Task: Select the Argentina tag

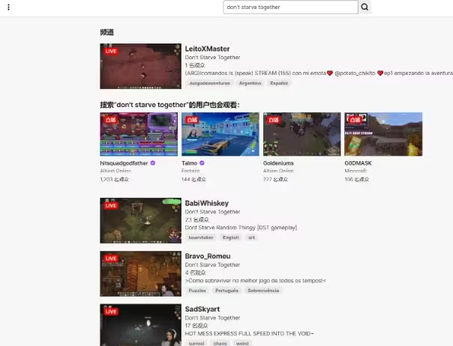Action: pyautogui.click(x=250, y=83)
